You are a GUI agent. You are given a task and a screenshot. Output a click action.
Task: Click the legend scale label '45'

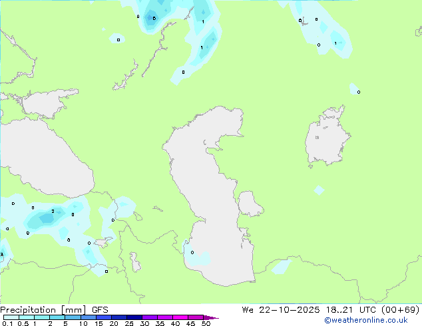click(190, 323)
